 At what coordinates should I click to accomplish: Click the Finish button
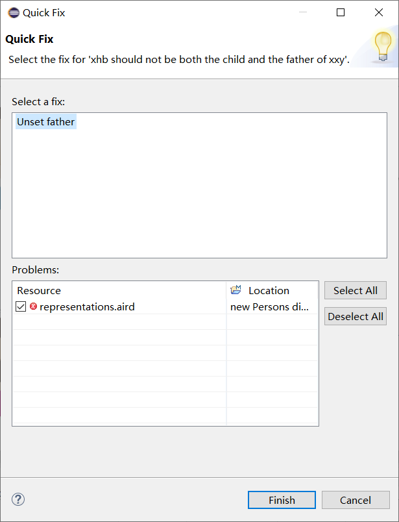click(282, 500)
